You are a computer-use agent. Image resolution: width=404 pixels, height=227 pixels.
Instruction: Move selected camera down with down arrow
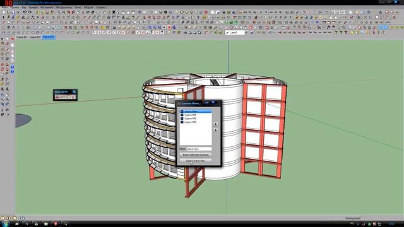pyautogui.click(x=216, y=130)
